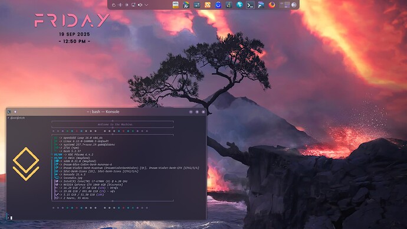Open the audio volume tray icon

point(140,5)
